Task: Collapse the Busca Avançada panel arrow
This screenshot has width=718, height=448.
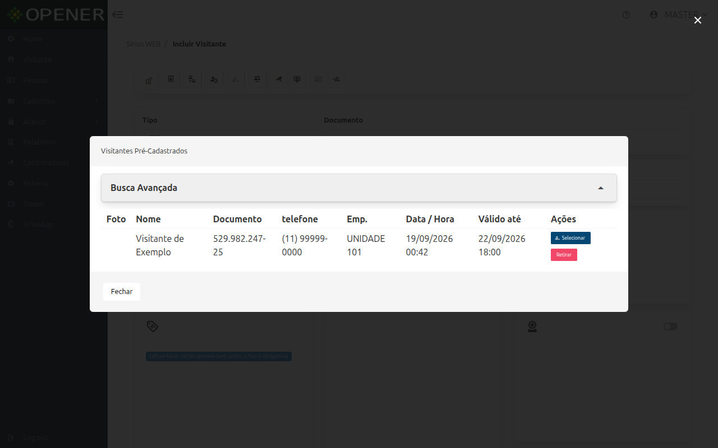Action: tap(601, 188)
